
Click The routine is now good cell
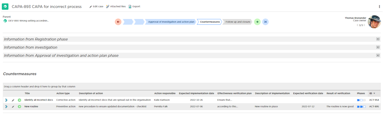click(340, 106)
